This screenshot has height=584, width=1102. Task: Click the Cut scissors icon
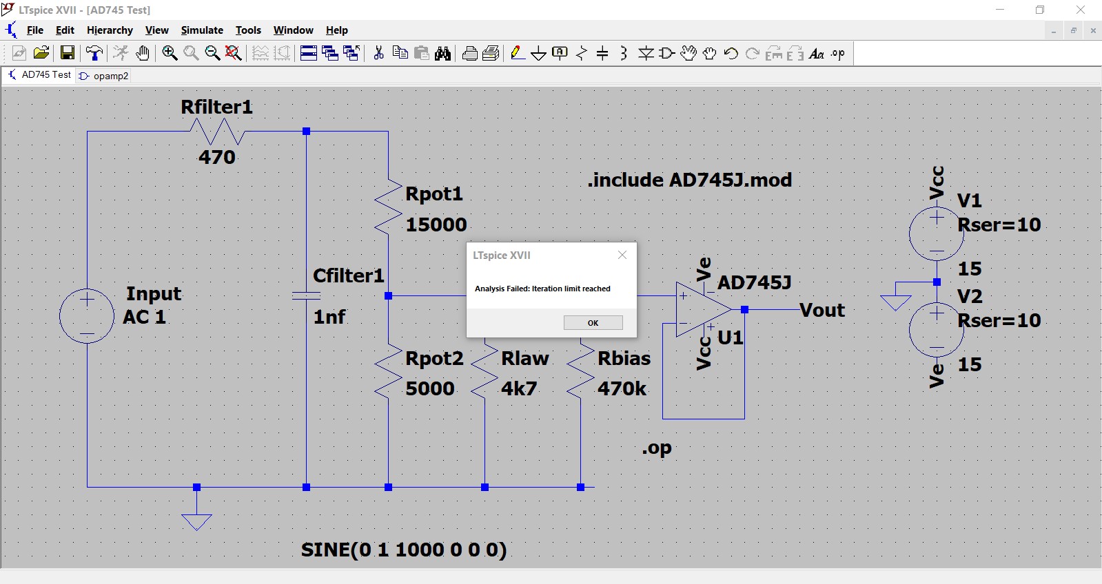coord(378,53)
